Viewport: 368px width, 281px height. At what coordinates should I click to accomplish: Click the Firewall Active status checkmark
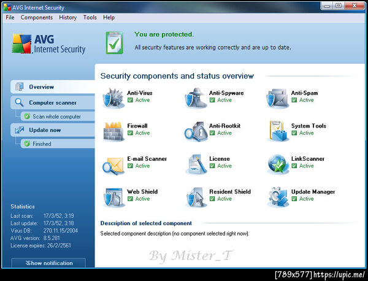click(x=130, y=133)
